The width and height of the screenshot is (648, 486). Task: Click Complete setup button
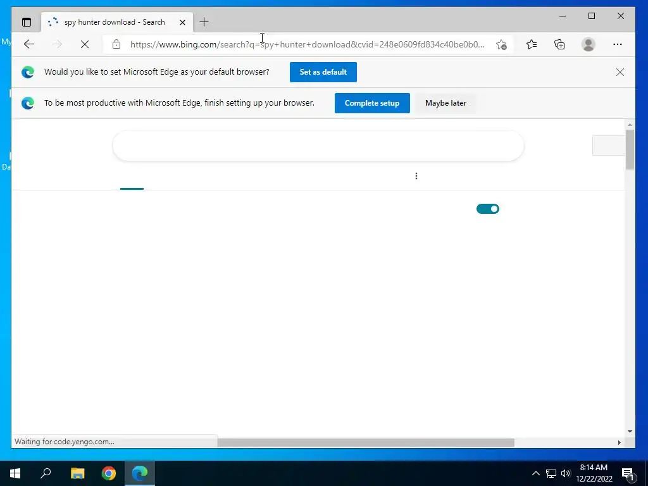372,103
